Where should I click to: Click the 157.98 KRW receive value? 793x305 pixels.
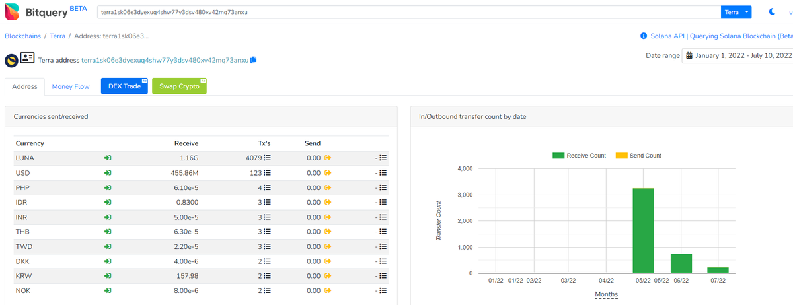186,276
